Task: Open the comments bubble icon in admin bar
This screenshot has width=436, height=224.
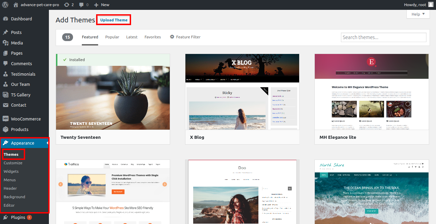Action: (x=81, y=5)
